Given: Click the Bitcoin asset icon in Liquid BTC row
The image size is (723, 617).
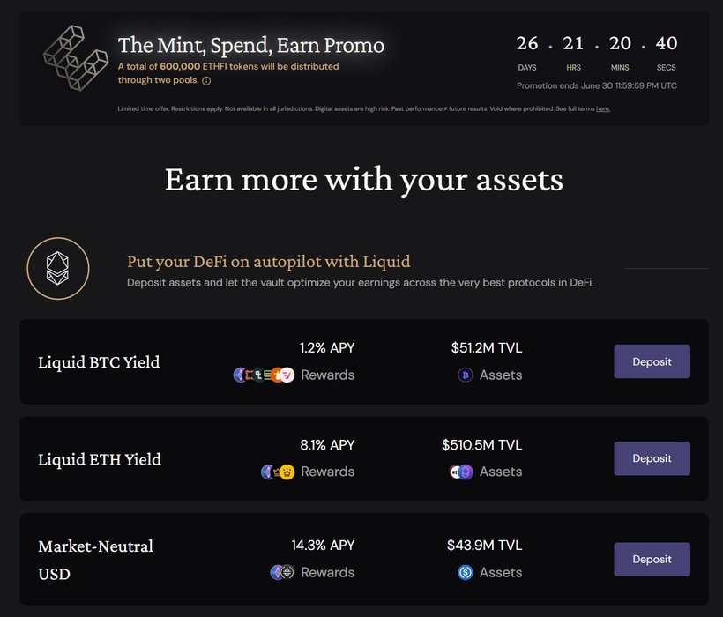Looking at the screenshot, I should [466, 375].
